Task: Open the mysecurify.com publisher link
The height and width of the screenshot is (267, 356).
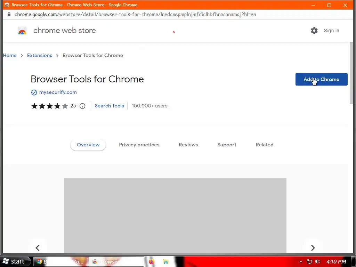Action: (58, 92)
